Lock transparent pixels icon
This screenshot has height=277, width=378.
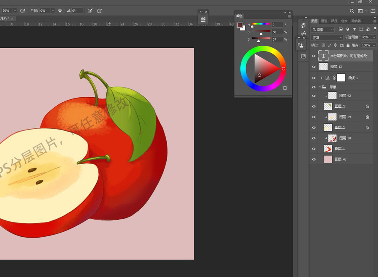point(323,45)
